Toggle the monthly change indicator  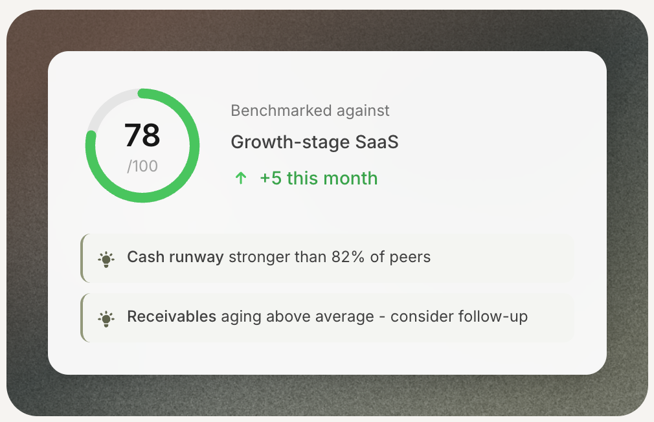[x=304, y=178]
